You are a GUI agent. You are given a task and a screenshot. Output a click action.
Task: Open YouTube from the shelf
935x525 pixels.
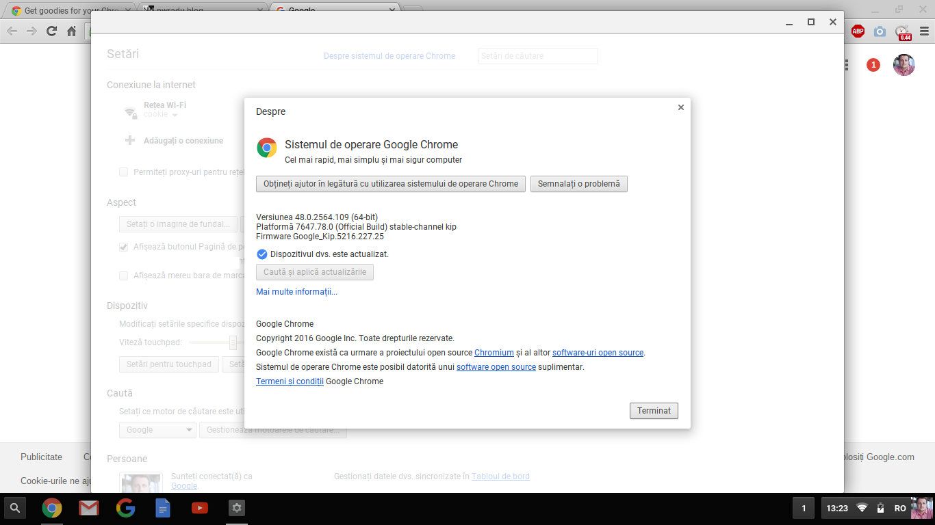200,508
